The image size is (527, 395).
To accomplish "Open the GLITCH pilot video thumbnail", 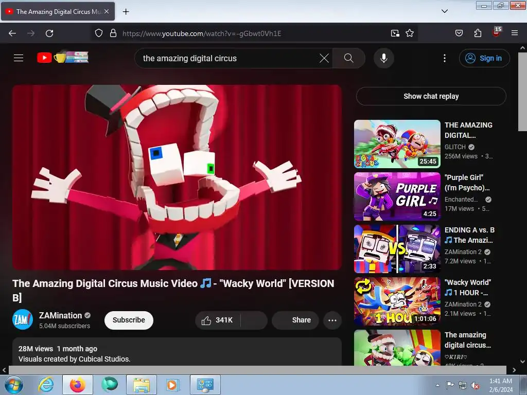I will (x=397, y=144).
